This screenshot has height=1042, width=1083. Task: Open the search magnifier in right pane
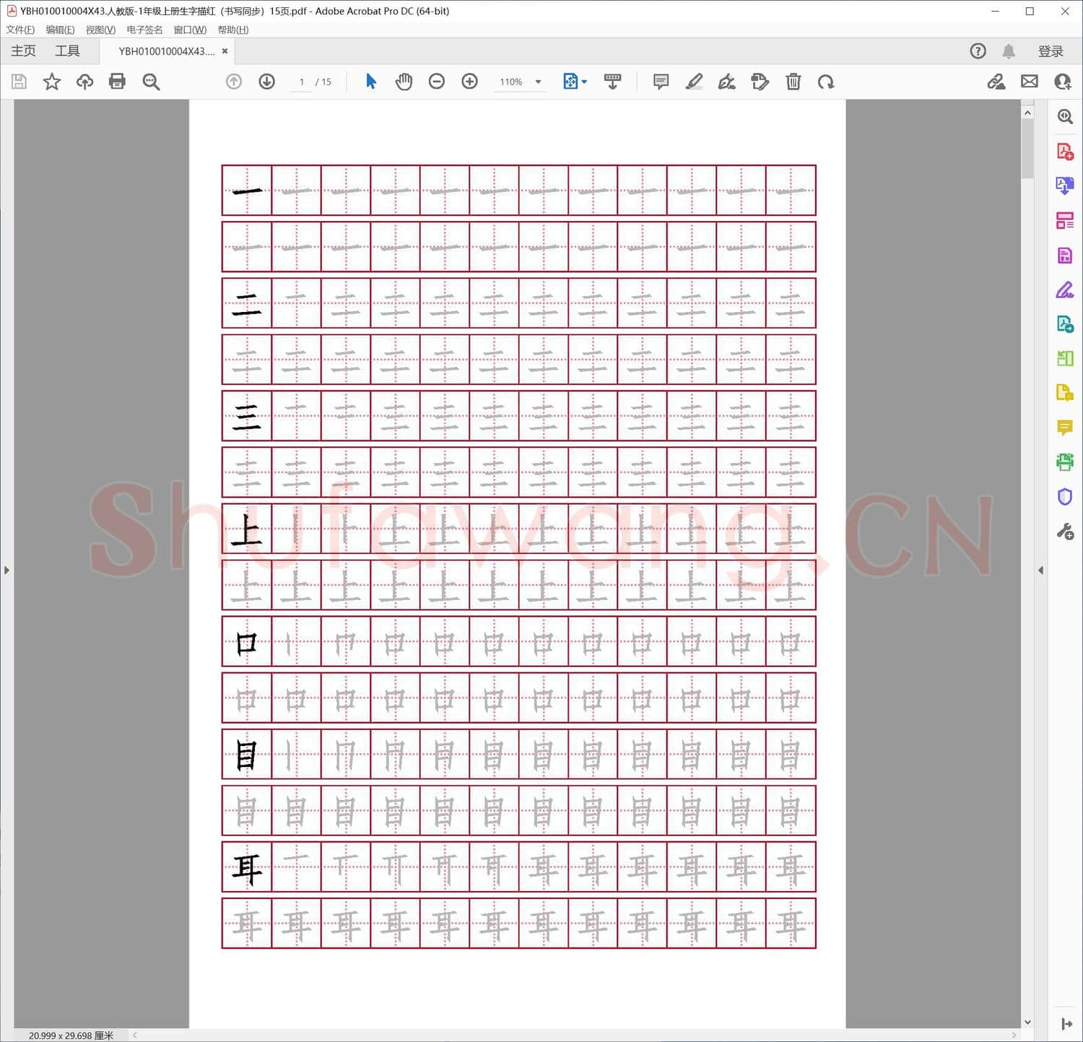click(x=1065, y=117)
